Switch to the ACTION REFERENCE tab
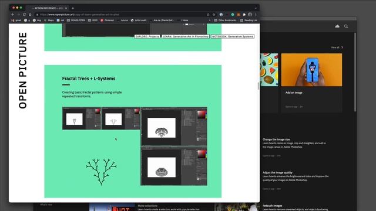 47,8
